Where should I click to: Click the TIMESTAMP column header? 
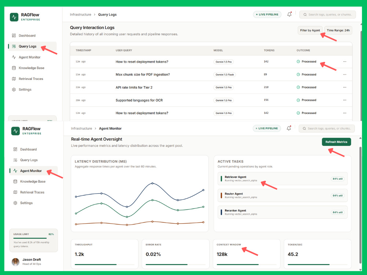pos(83,50)
